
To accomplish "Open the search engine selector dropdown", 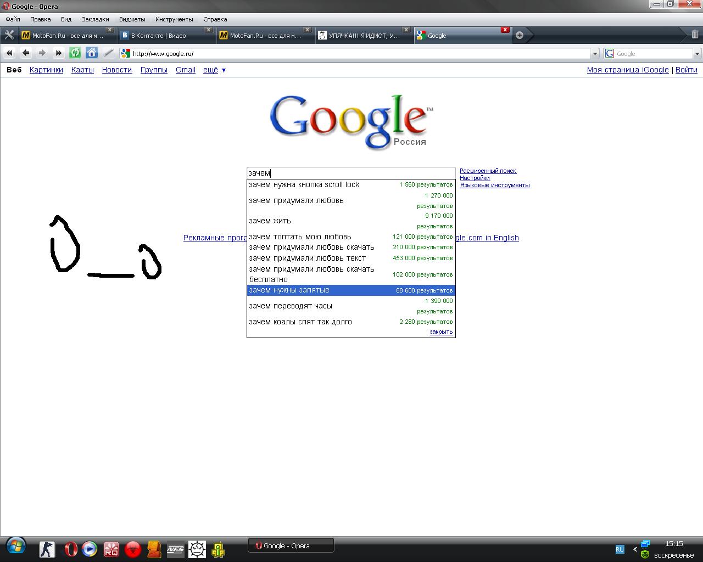I will pos(697,54).
